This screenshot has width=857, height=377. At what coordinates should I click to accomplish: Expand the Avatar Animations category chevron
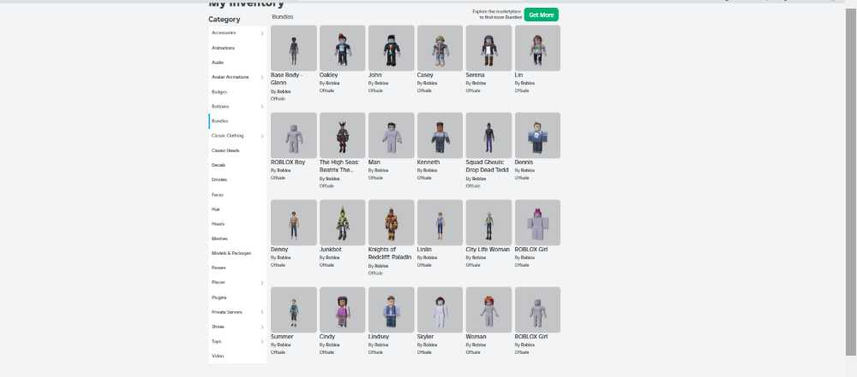(261, 78)
